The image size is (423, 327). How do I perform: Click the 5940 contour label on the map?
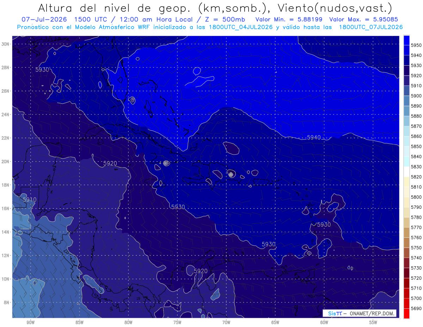point(314,138)
